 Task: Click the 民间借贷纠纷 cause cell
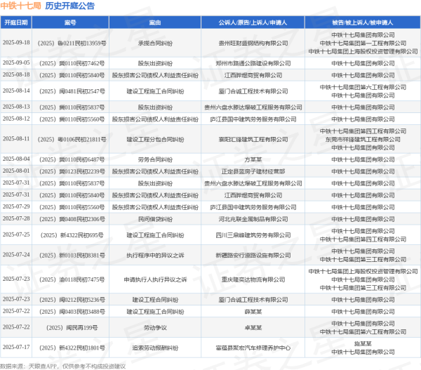pos(155,219)
